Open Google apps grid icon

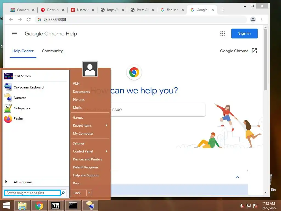pos(222,34)
